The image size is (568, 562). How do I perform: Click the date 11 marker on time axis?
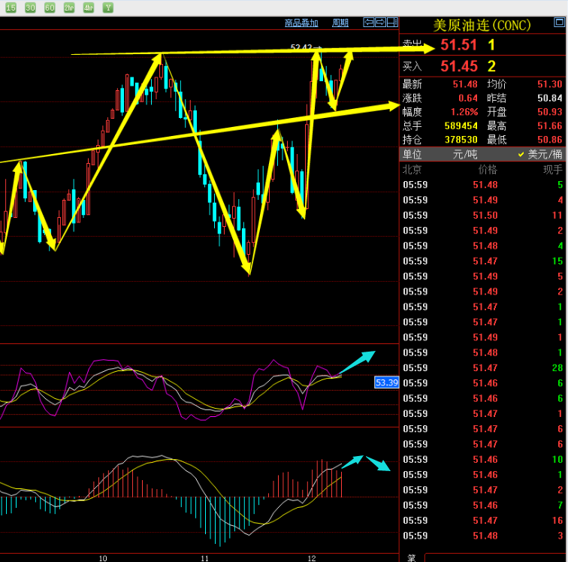[204, 558]
